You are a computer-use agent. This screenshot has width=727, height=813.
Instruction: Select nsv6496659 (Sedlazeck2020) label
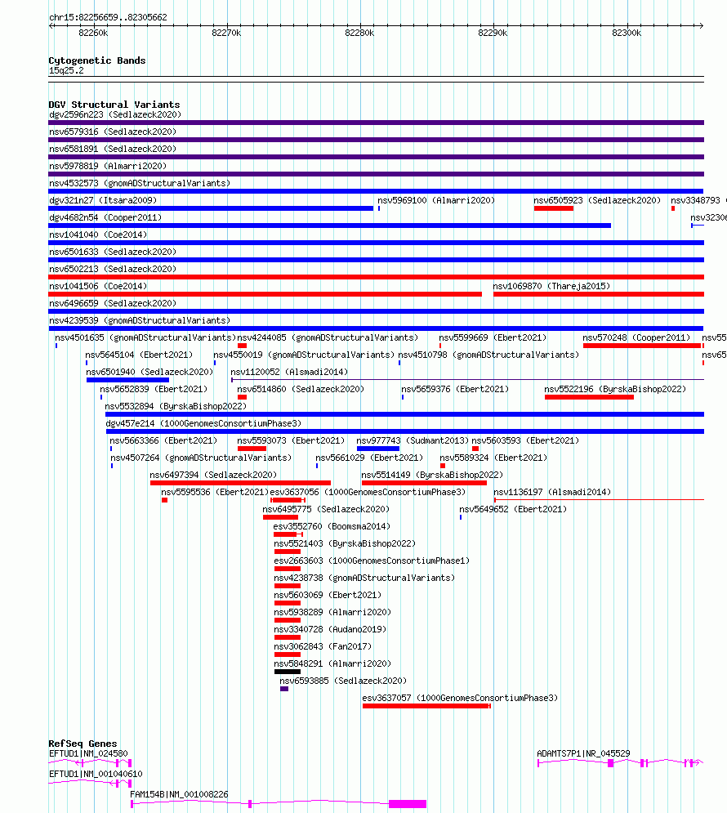tap(113, 303)
